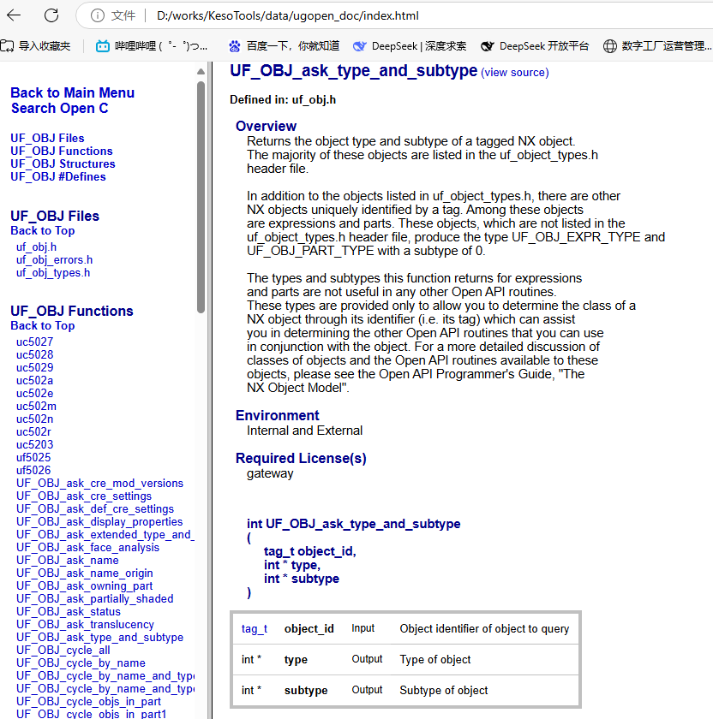The image size is (713, 719).
Task: Open the Bilibili bookmark
Action: 152,46
